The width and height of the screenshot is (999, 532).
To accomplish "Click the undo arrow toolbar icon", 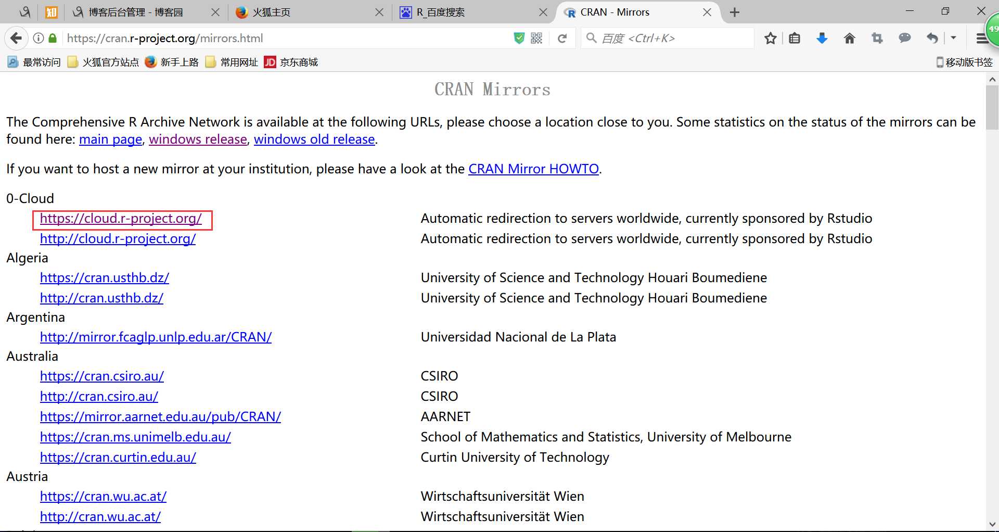I will coord(932,38).
